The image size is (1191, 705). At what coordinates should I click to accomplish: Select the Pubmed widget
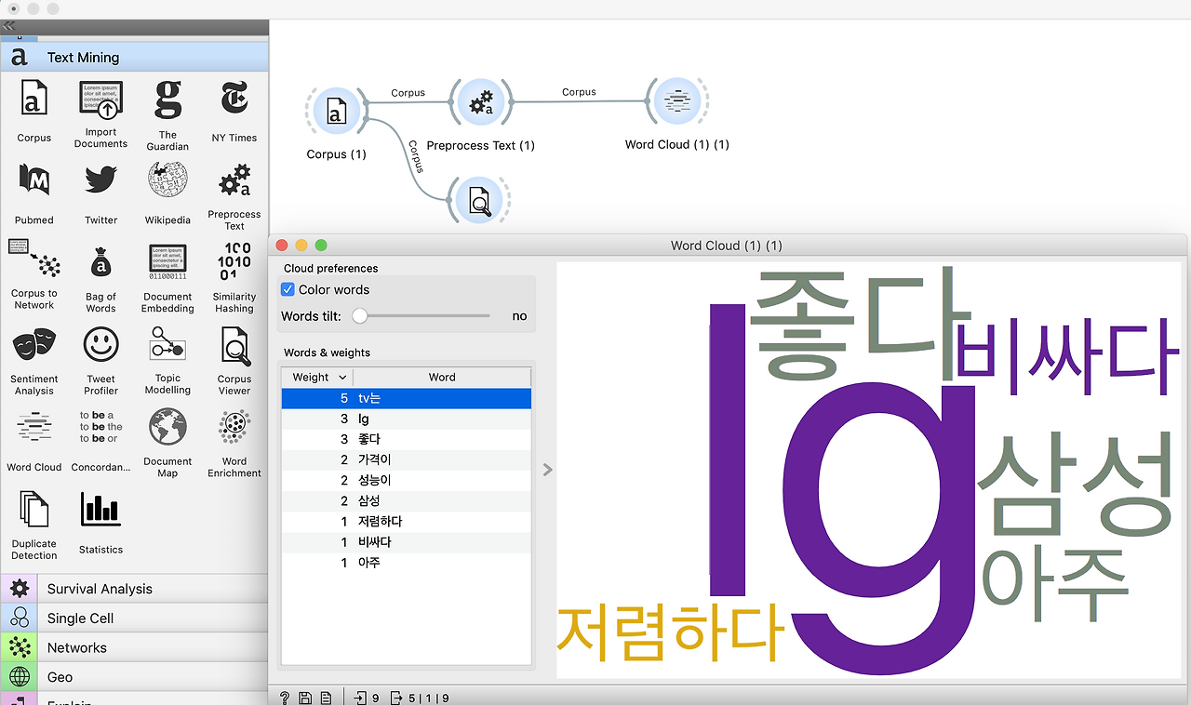click(33, 193)
